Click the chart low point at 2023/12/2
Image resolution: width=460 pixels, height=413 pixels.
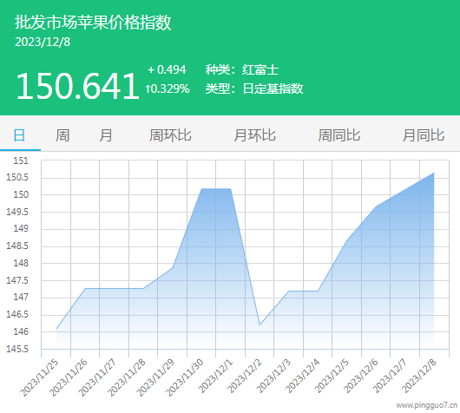[x=260, y=324]
